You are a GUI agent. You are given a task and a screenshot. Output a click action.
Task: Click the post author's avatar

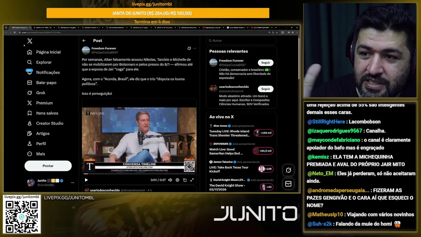(86, 50)
